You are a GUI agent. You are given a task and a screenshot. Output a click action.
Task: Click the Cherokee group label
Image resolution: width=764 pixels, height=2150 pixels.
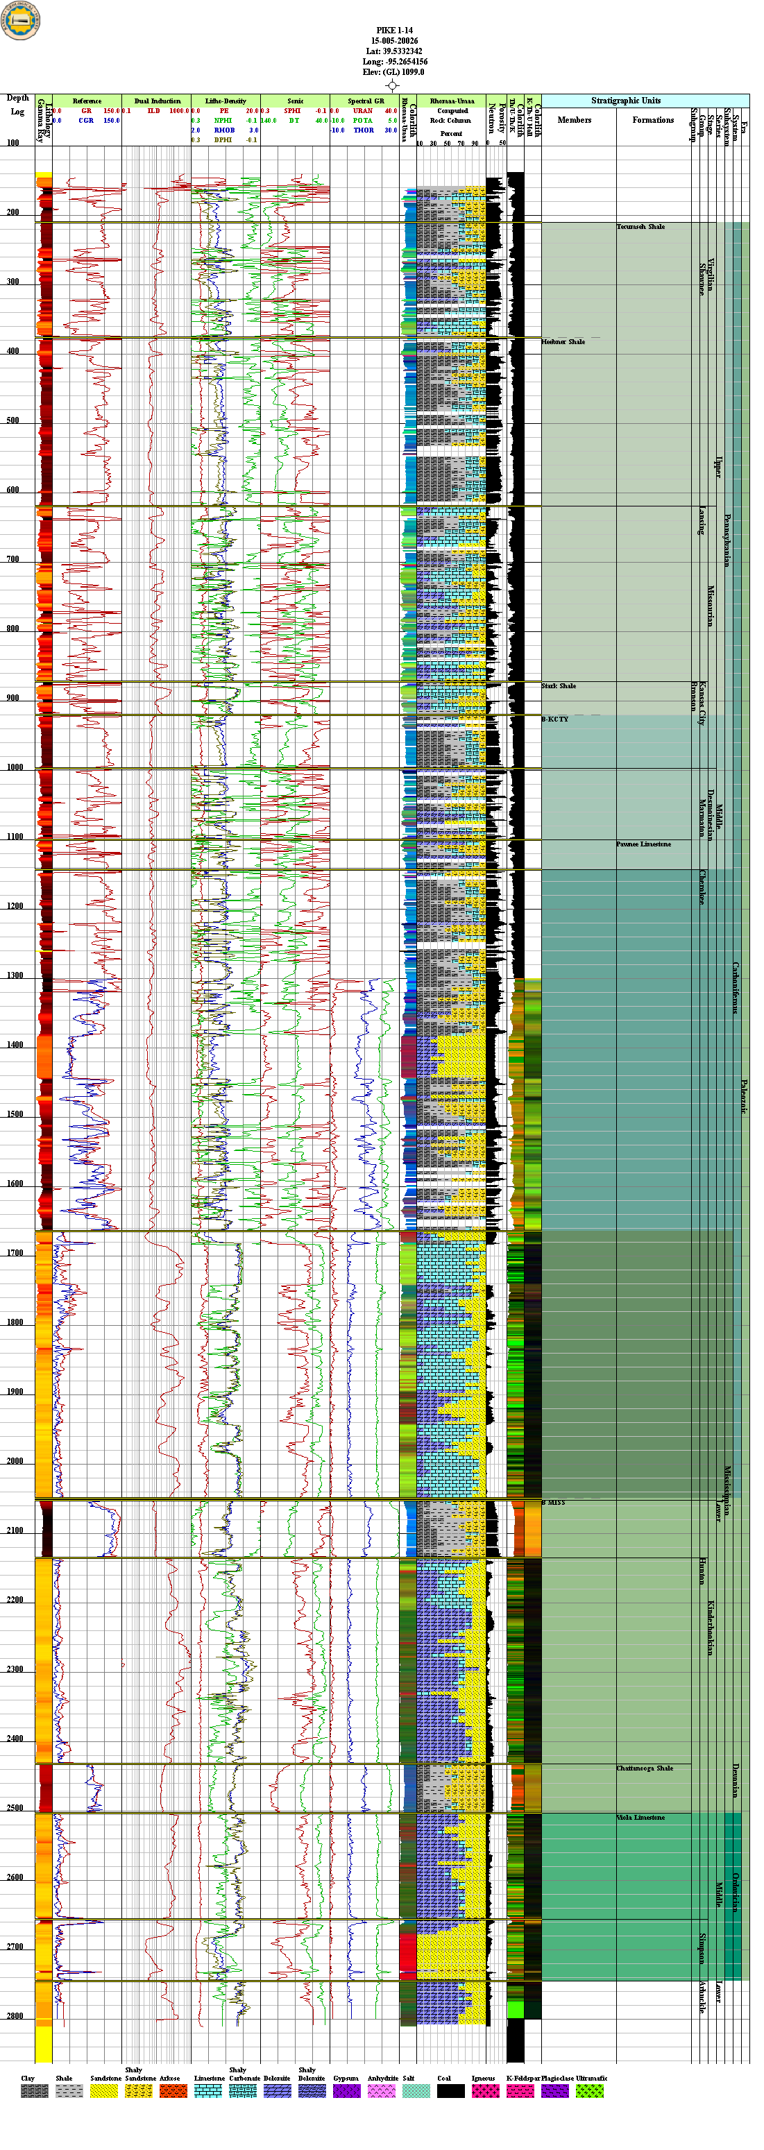702,887
